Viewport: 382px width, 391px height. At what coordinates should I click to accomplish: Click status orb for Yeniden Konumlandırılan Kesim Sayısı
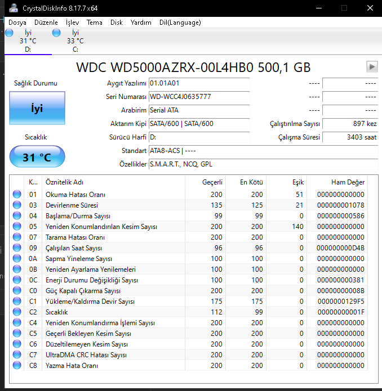tap(17, 226)
